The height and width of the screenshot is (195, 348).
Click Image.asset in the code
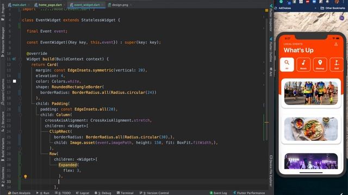[x=82, y=142]
